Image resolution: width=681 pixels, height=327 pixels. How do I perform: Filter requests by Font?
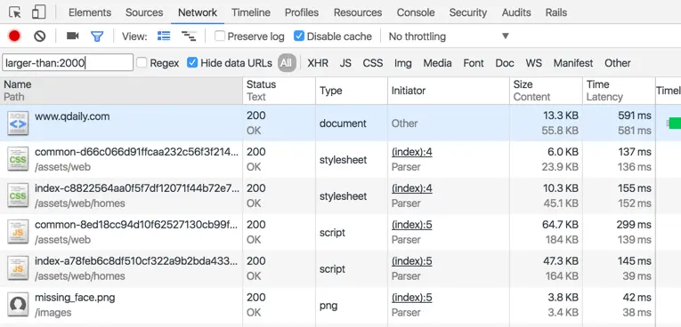(x=474, y=63)
